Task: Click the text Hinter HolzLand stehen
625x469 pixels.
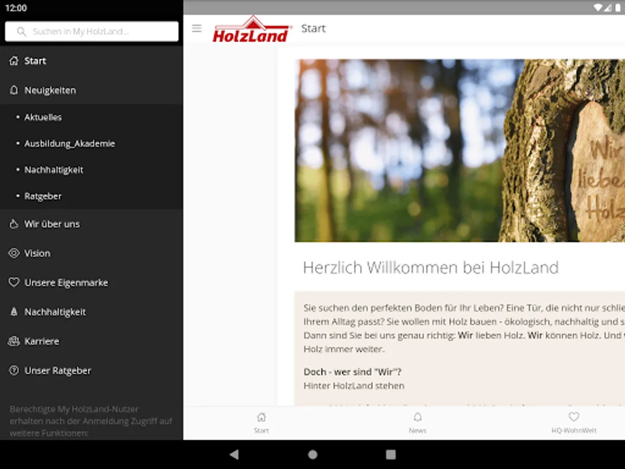Action: (354, 386)
